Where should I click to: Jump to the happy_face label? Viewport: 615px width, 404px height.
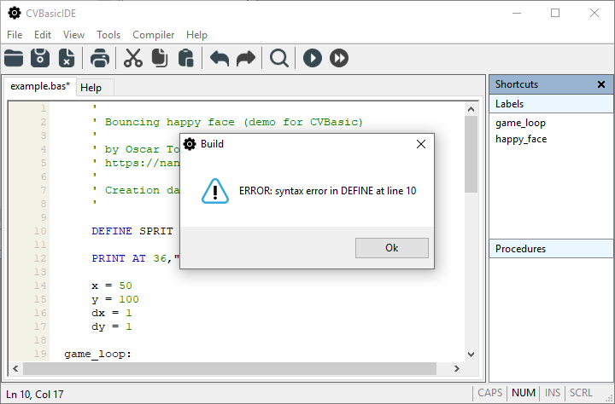(521, 139)
